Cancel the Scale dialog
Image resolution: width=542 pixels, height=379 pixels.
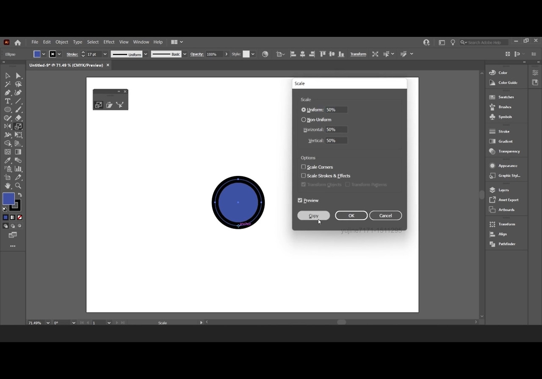click(385, 216)
